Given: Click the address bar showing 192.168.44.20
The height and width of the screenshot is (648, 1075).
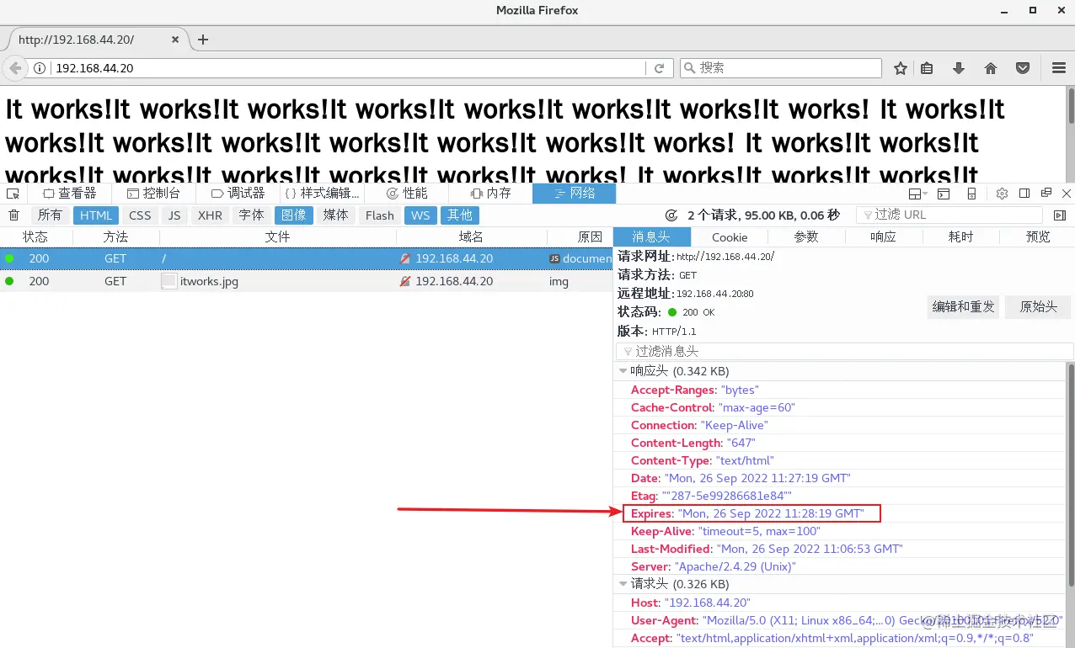Looking at the screenshot, I should point(349,68).
